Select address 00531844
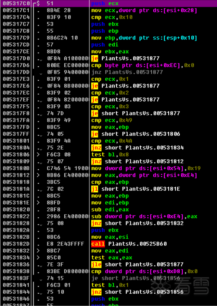 (16, 292)
